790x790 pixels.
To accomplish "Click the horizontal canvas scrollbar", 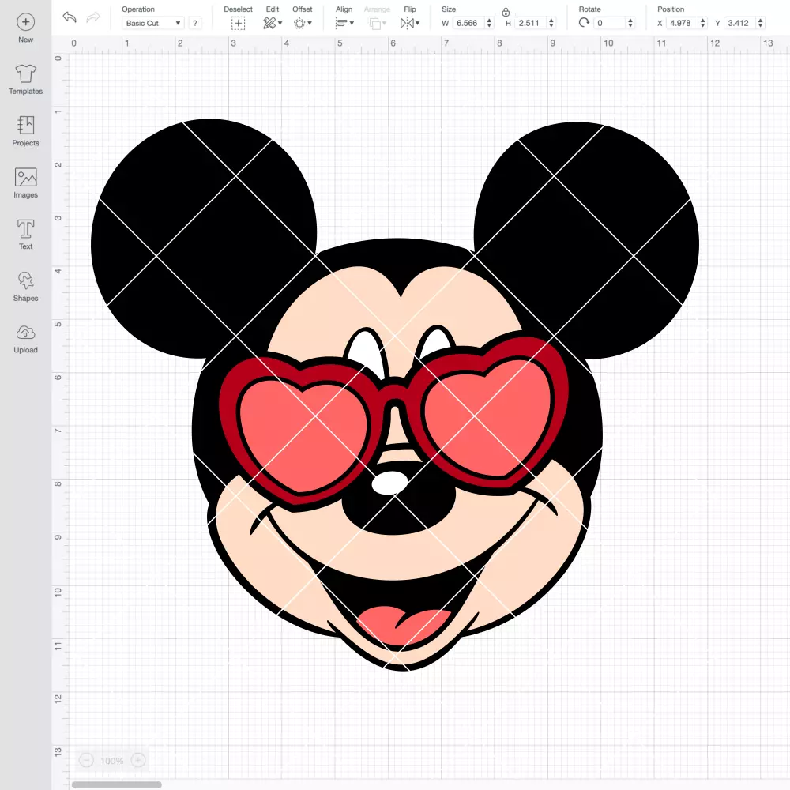I will 117,784.
